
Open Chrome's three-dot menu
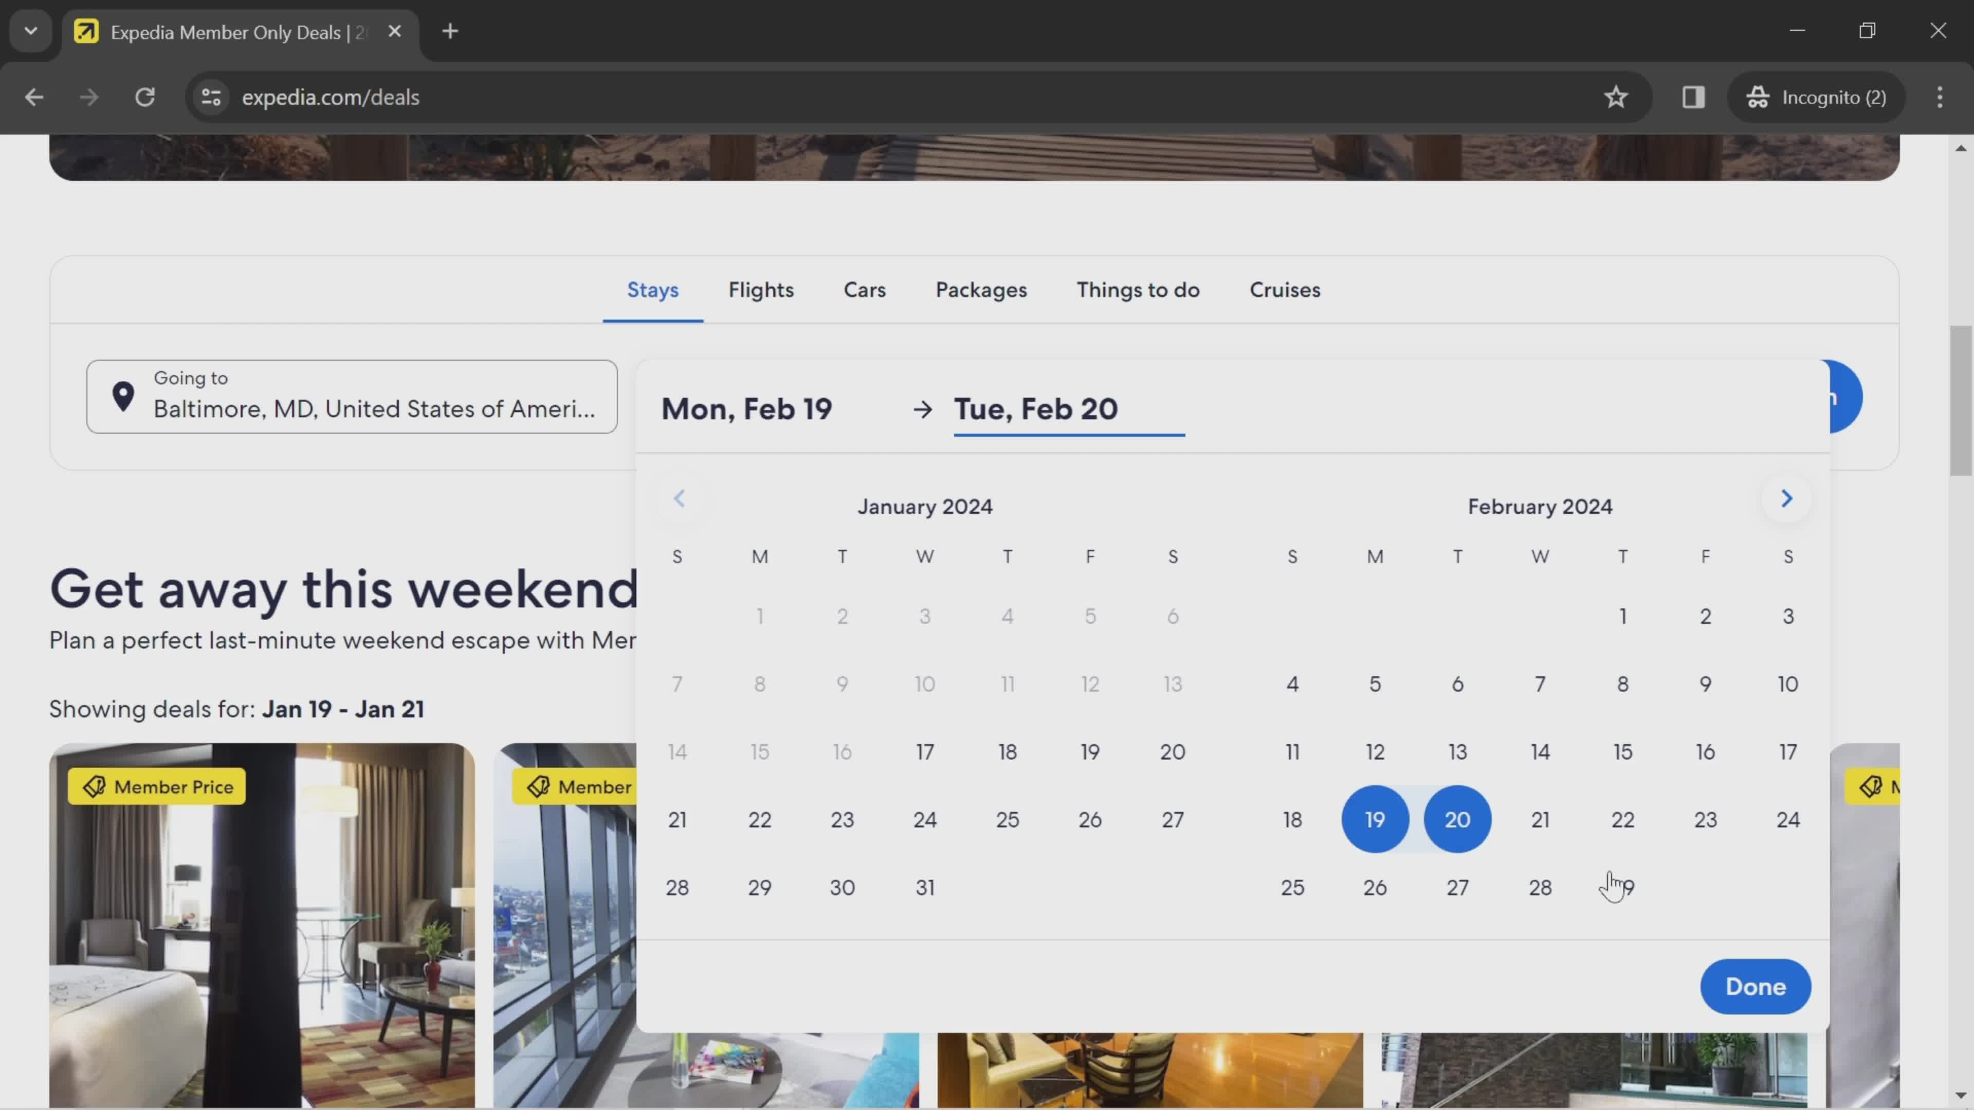coord(1940,97)
